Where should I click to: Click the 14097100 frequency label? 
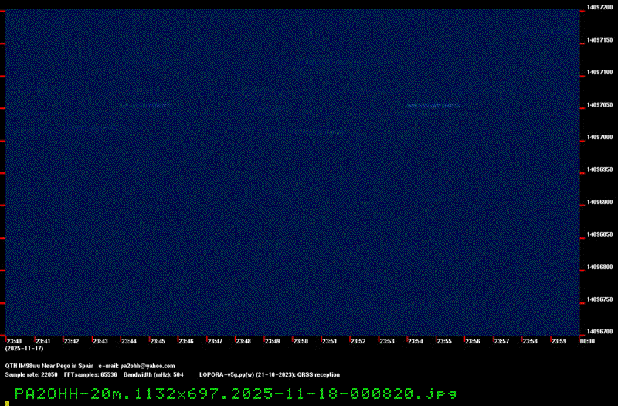click(600, 72)
